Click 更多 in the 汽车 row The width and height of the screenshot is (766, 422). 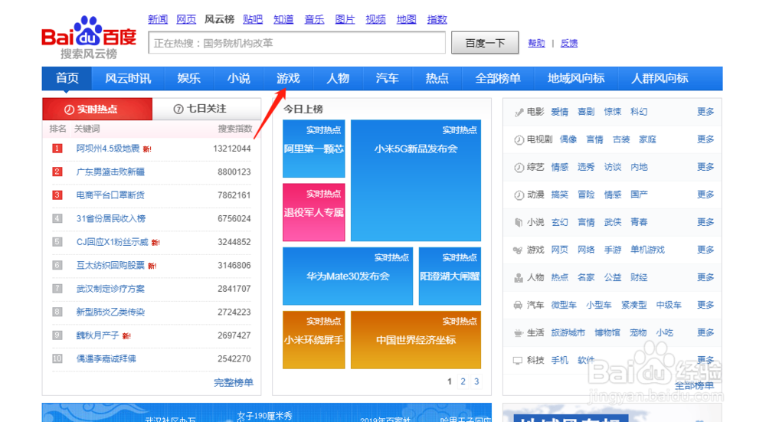click(x=705, y=306)
